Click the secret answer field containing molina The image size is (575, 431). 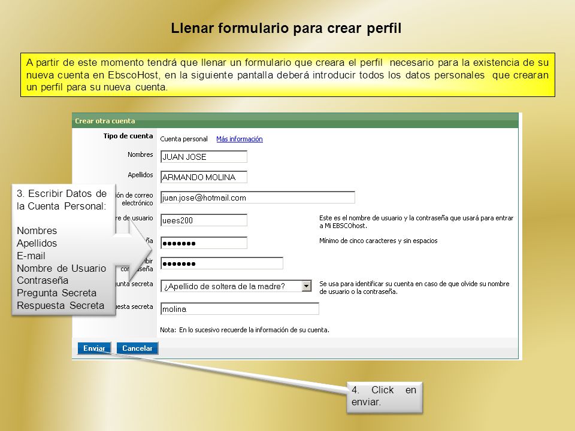240,309
